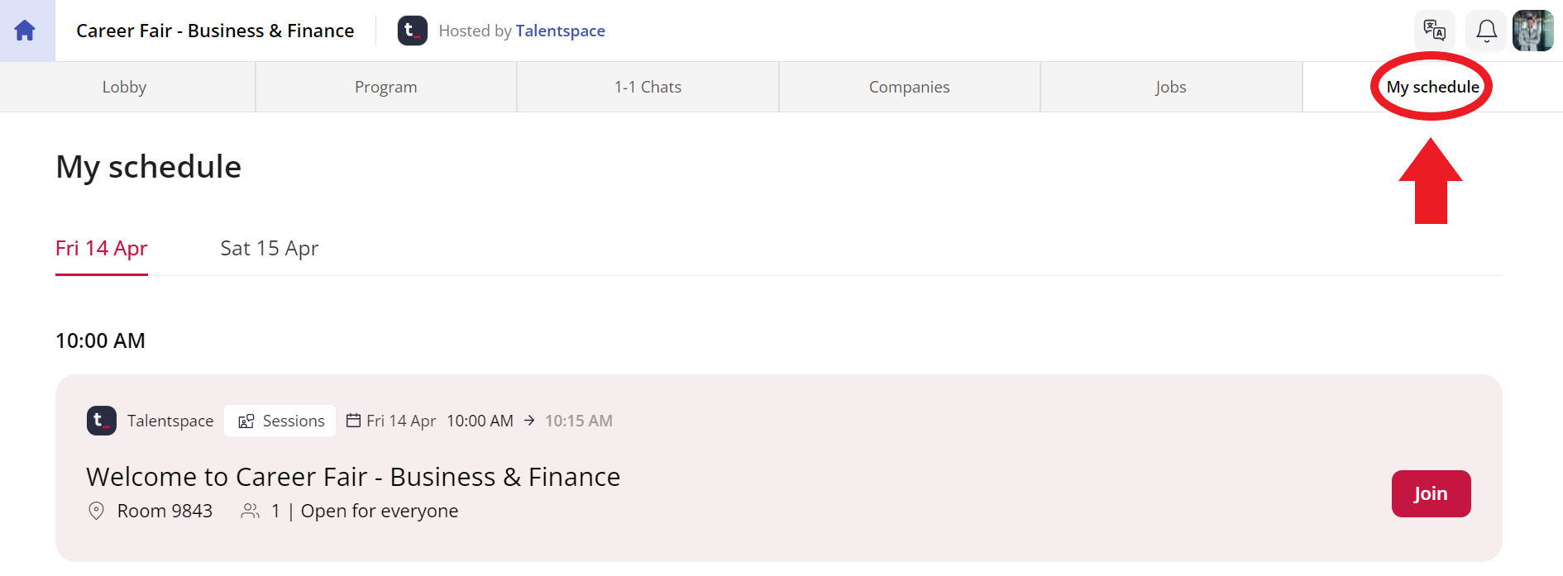Select the My schedule tab
The image size is (1563, 576).
(1432, 87)
